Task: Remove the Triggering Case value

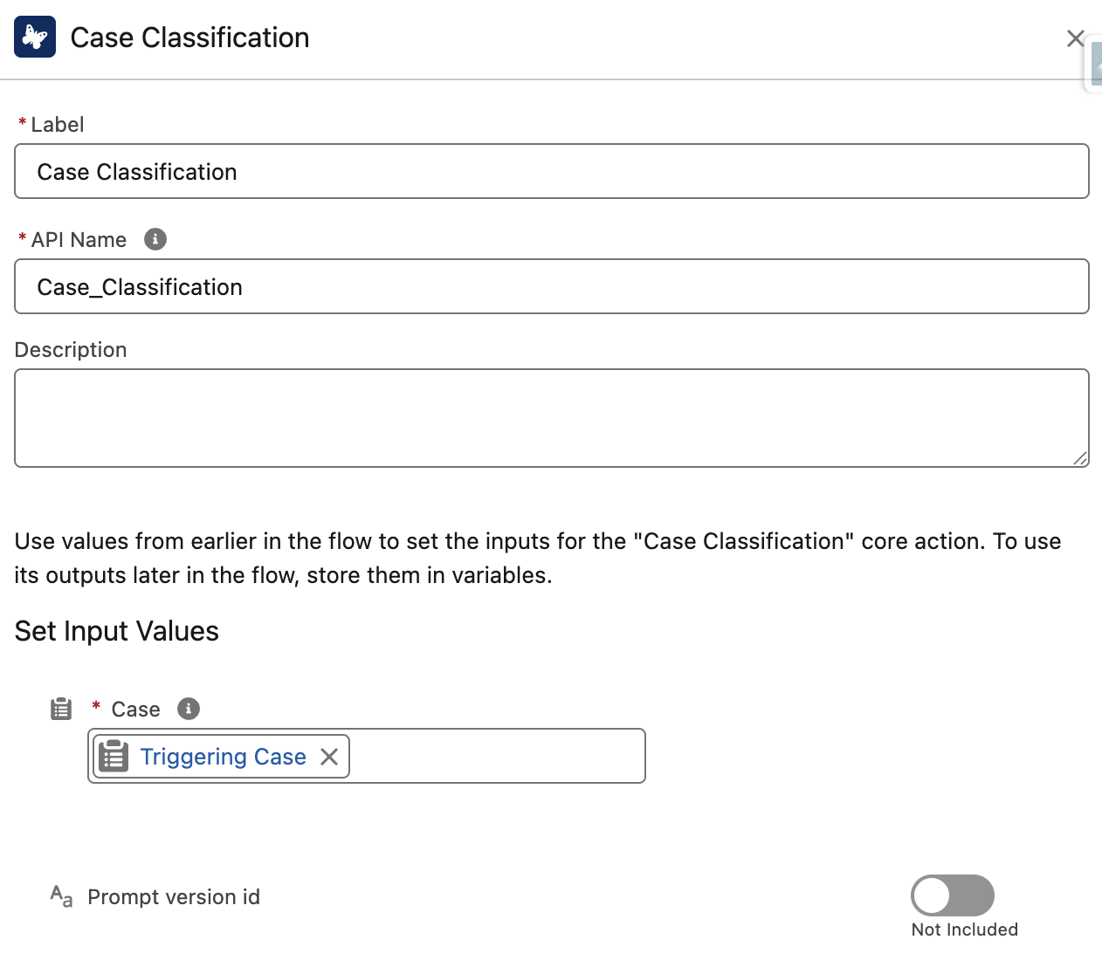Action: point(329,757)
